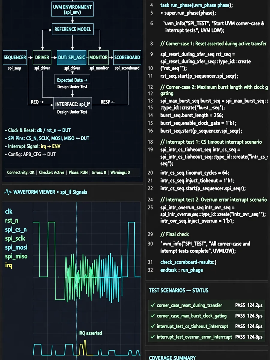Viewport: 270px width, 360px height.
Task: Click TEST SCENARIOS — STATUS heading
Action: 178,290
